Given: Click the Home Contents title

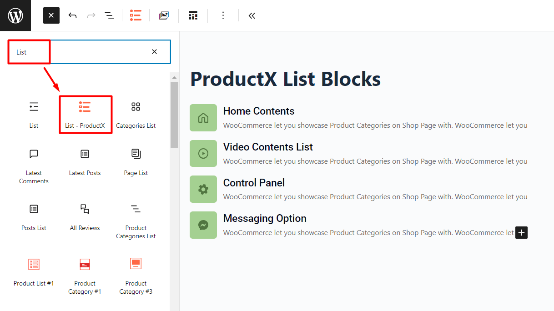Looking at the screenshot, I should tap(259, 111).
